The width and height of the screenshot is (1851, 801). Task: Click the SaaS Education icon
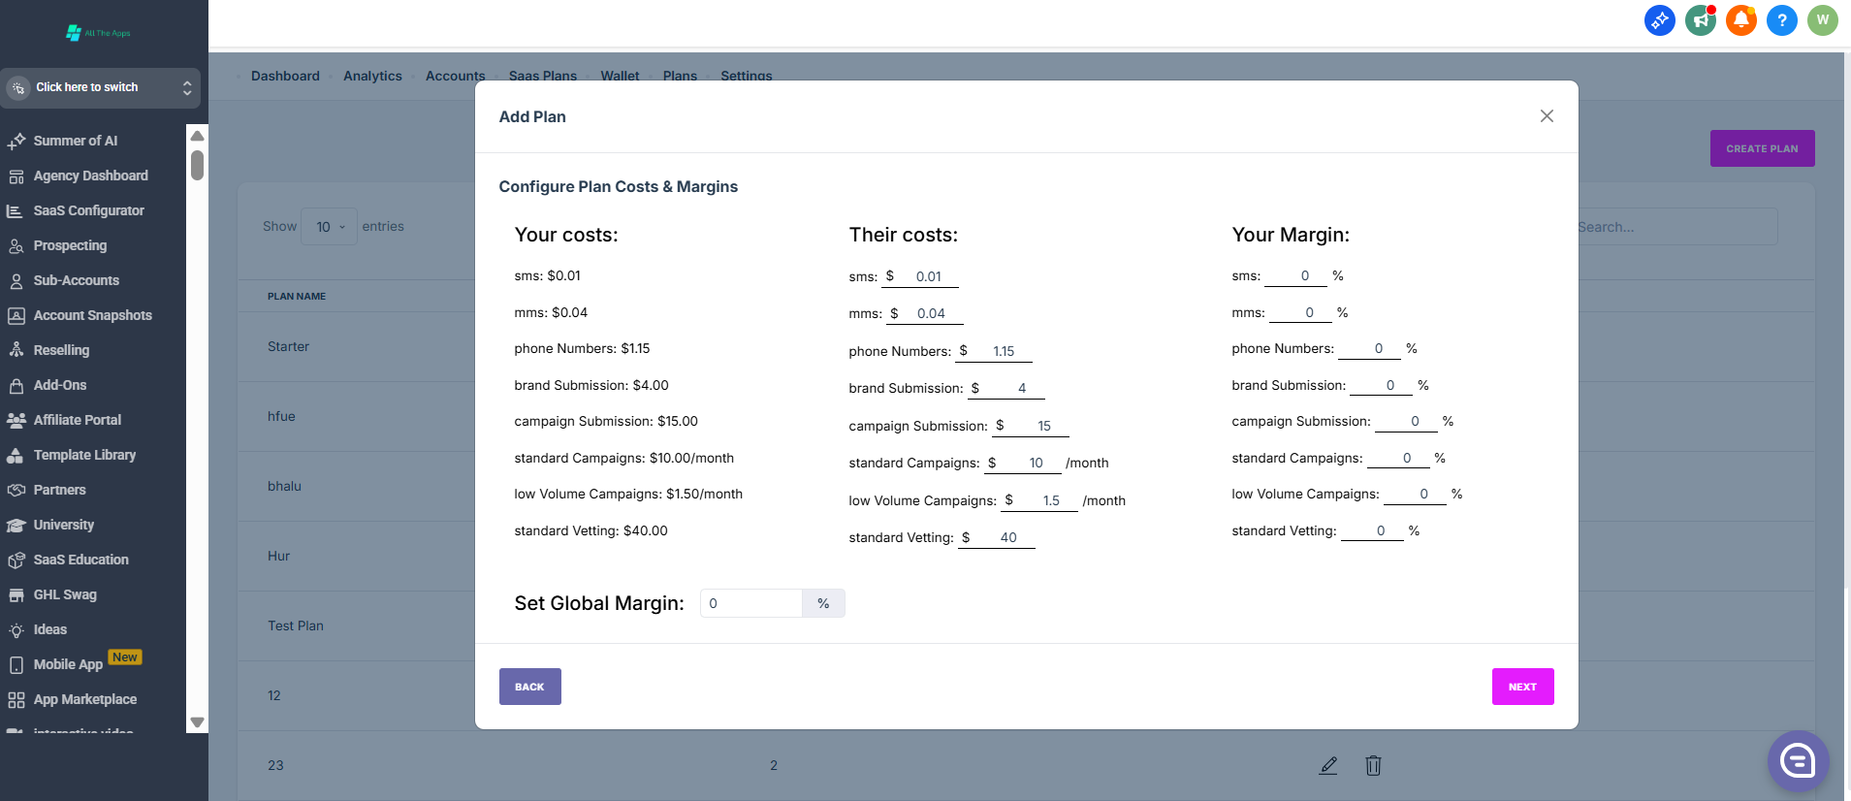16,560
